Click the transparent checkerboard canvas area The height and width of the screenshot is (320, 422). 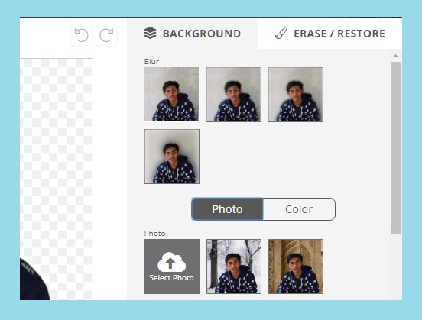57,156
